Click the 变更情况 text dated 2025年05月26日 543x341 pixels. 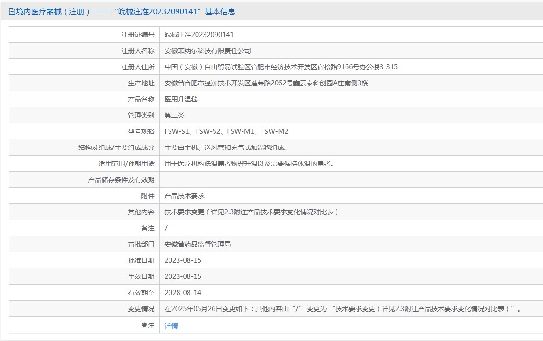[343, 309]
